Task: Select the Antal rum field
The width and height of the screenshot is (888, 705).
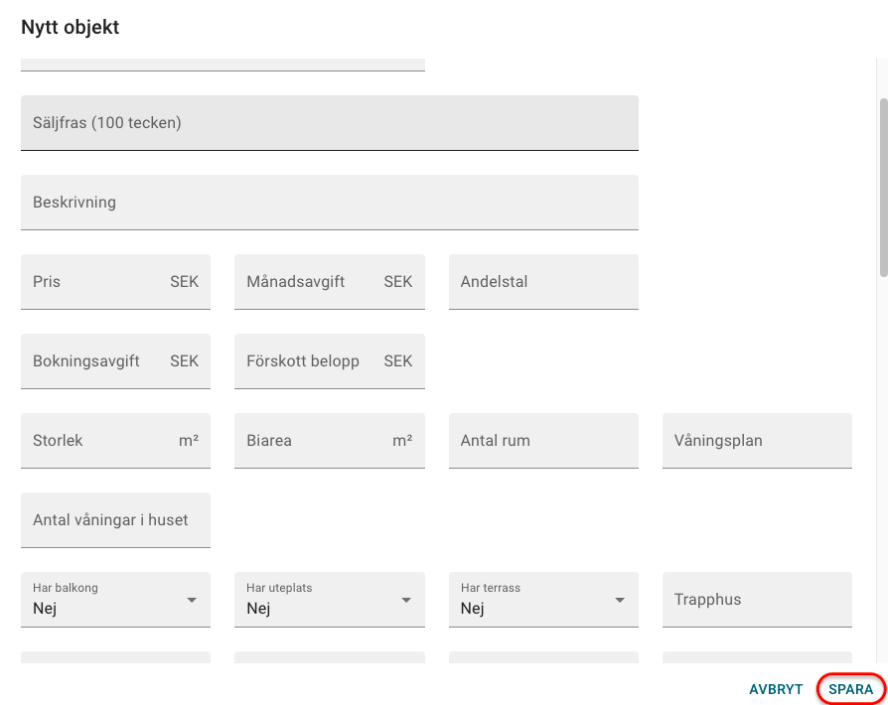Action: 543,441
